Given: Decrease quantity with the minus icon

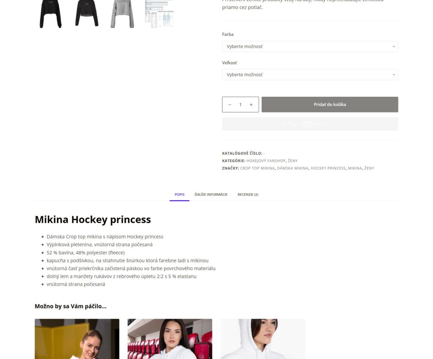Looking at the screenshot, I should 230,105.
